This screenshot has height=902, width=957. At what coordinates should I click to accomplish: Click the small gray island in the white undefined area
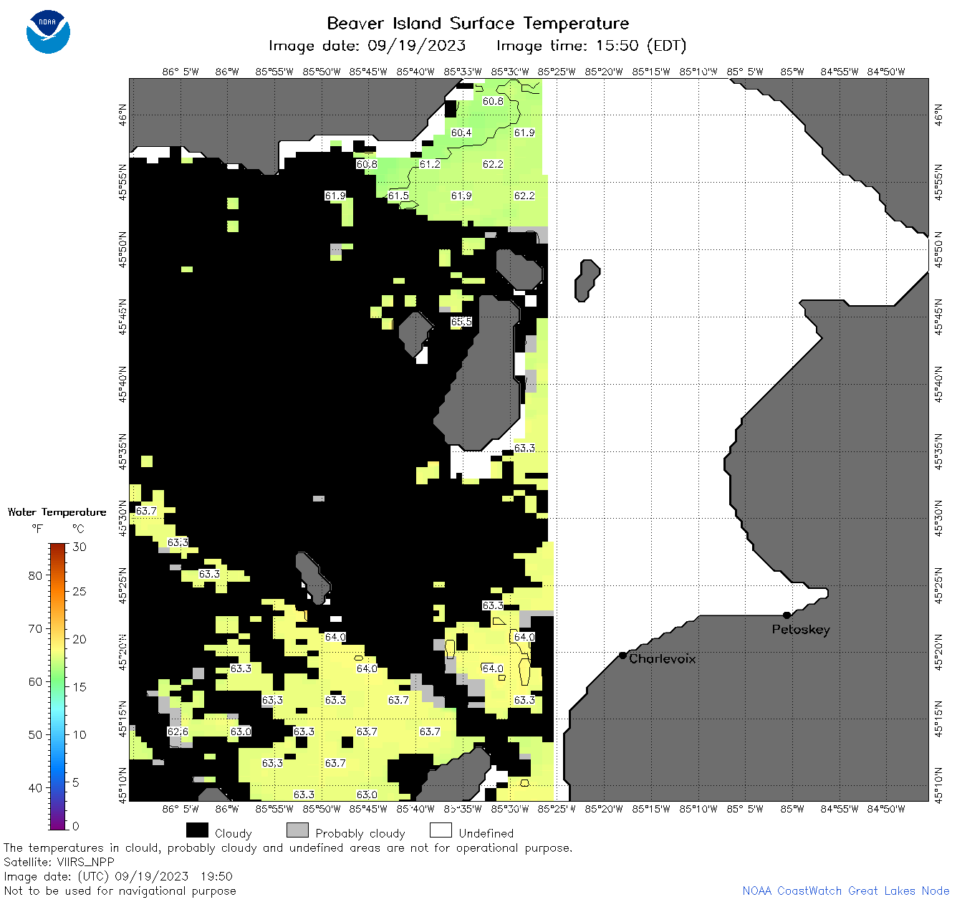[x=587, y=280]
